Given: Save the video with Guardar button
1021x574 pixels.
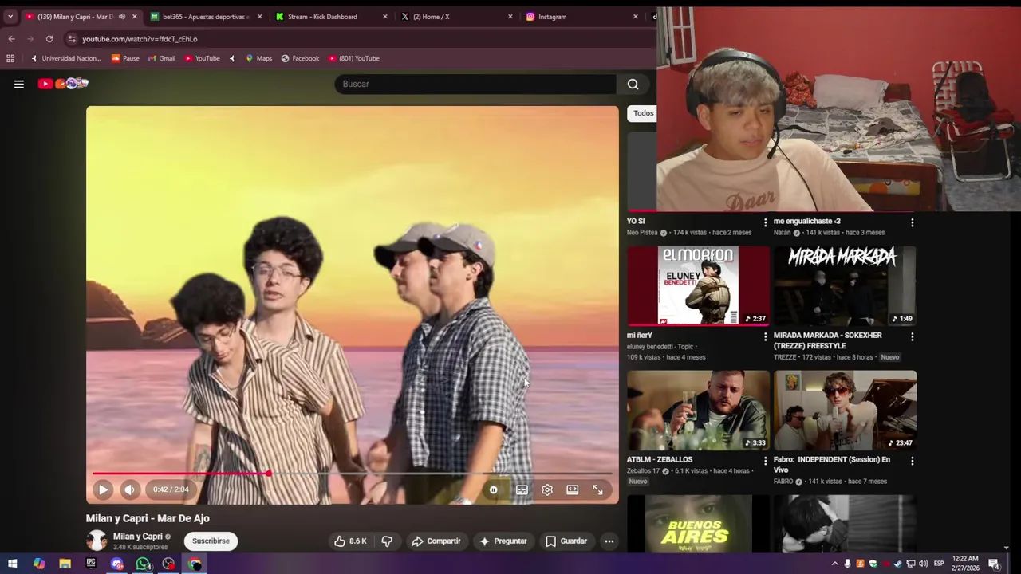Looking at the screenshot, I should click(x=566, y=541).
